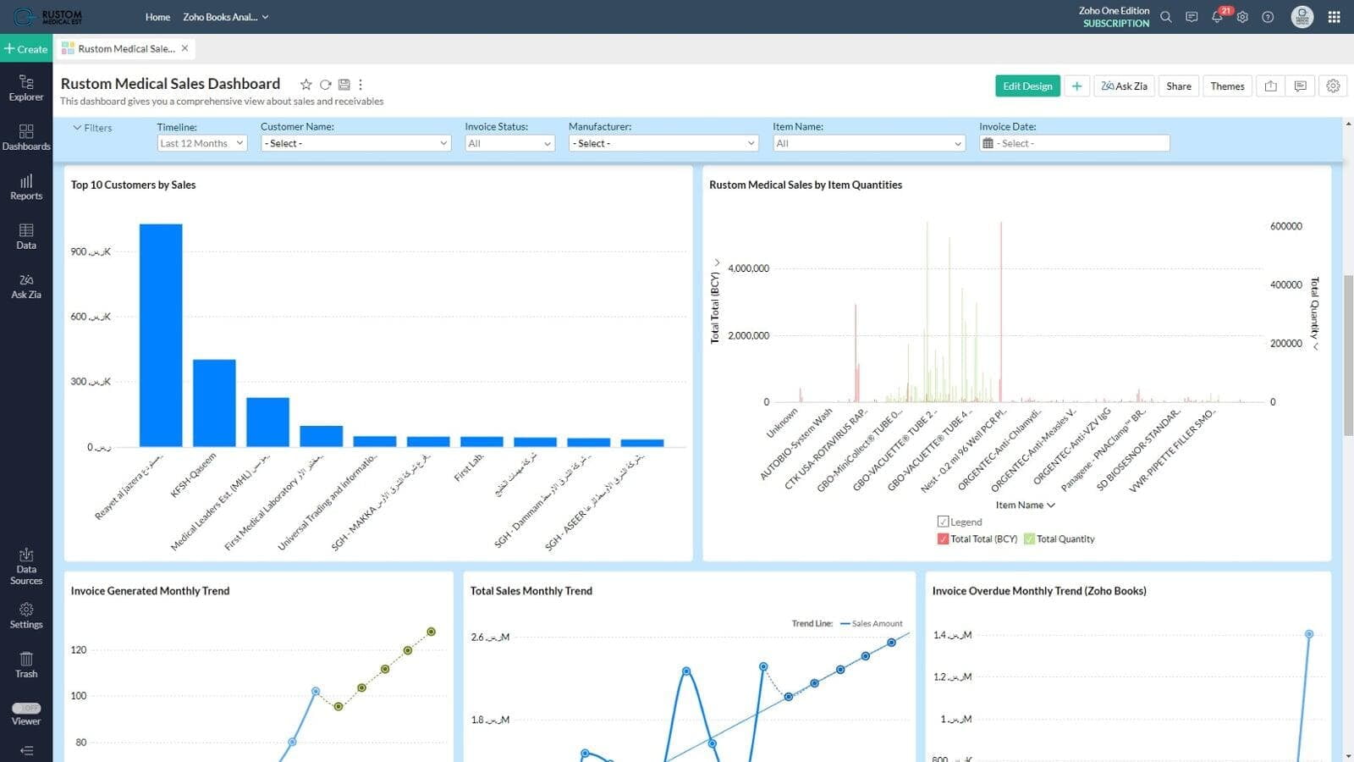Open the Explorer sidebar panel
This screenshot has height=762, width=1354.
click(26, 88)
